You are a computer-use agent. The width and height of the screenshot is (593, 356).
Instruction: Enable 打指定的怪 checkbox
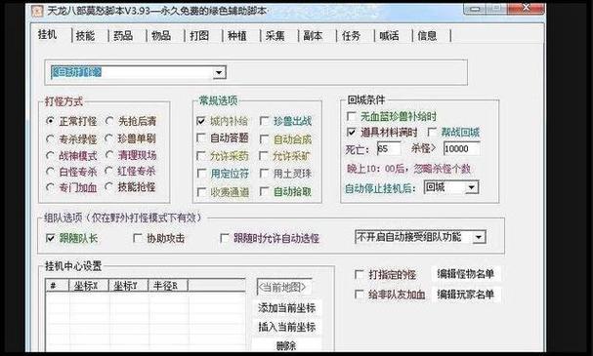[x=359, y=274]
